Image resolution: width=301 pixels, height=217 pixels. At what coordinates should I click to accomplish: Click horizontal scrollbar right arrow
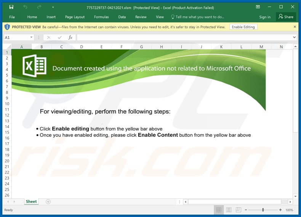[290, 202]
